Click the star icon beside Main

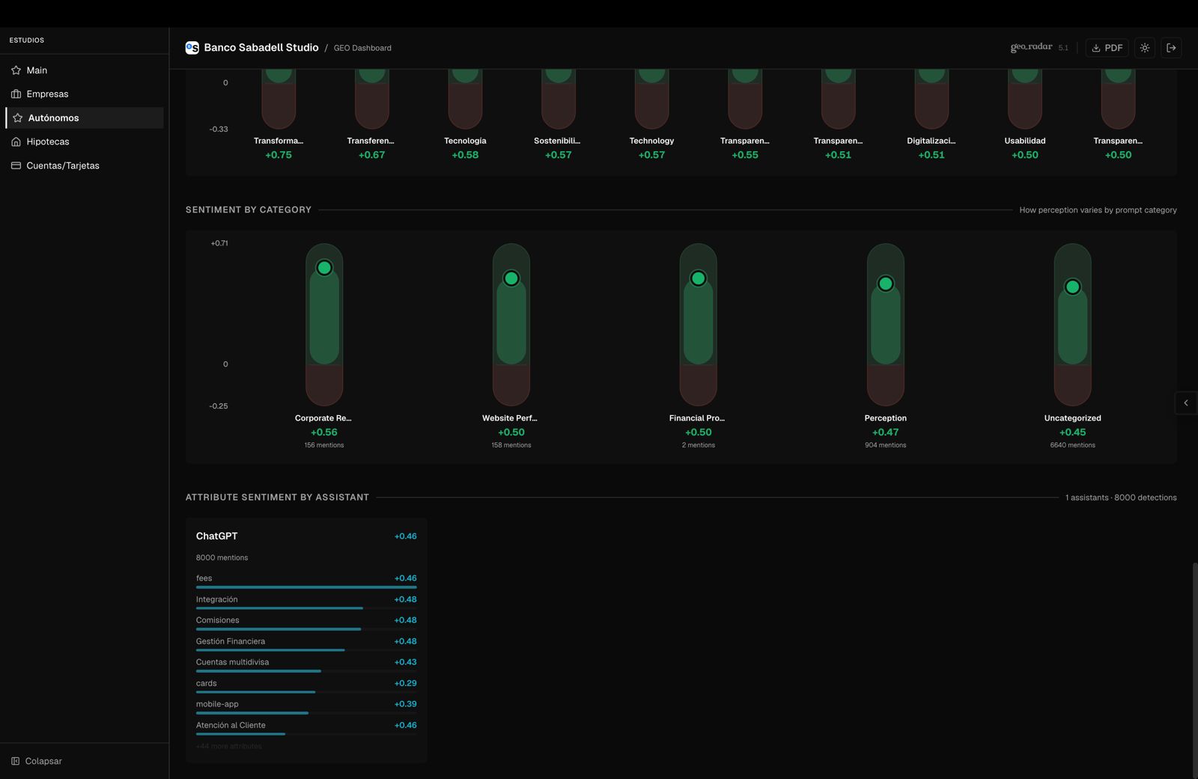(x=16, y=70)
